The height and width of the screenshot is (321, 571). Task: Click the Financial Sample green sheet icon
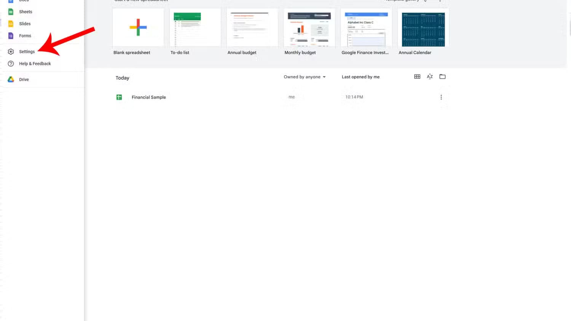[119, 97]
